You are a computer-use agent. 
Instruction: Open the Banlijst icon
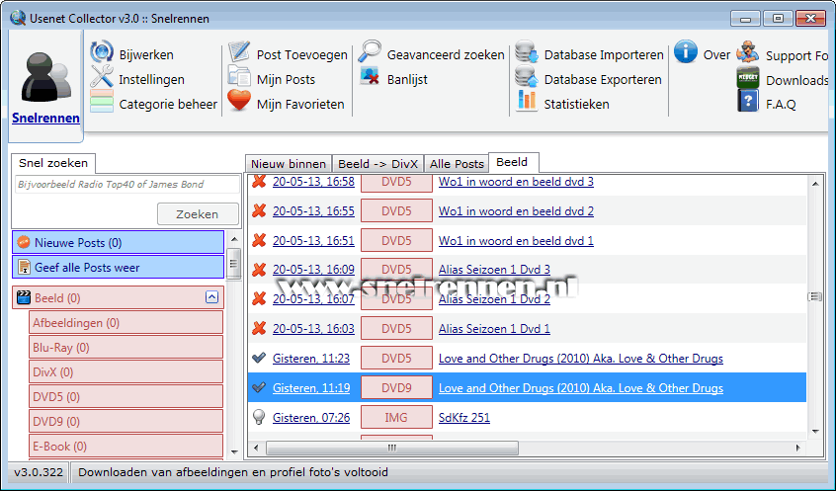[370, 76]
